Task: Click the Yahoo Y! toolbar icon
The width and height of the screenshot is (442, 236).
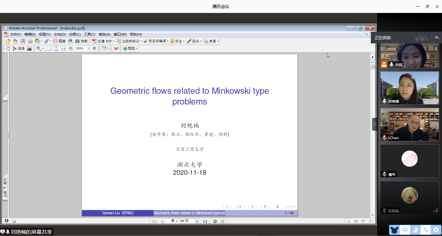Action: [x=116, y=49]
